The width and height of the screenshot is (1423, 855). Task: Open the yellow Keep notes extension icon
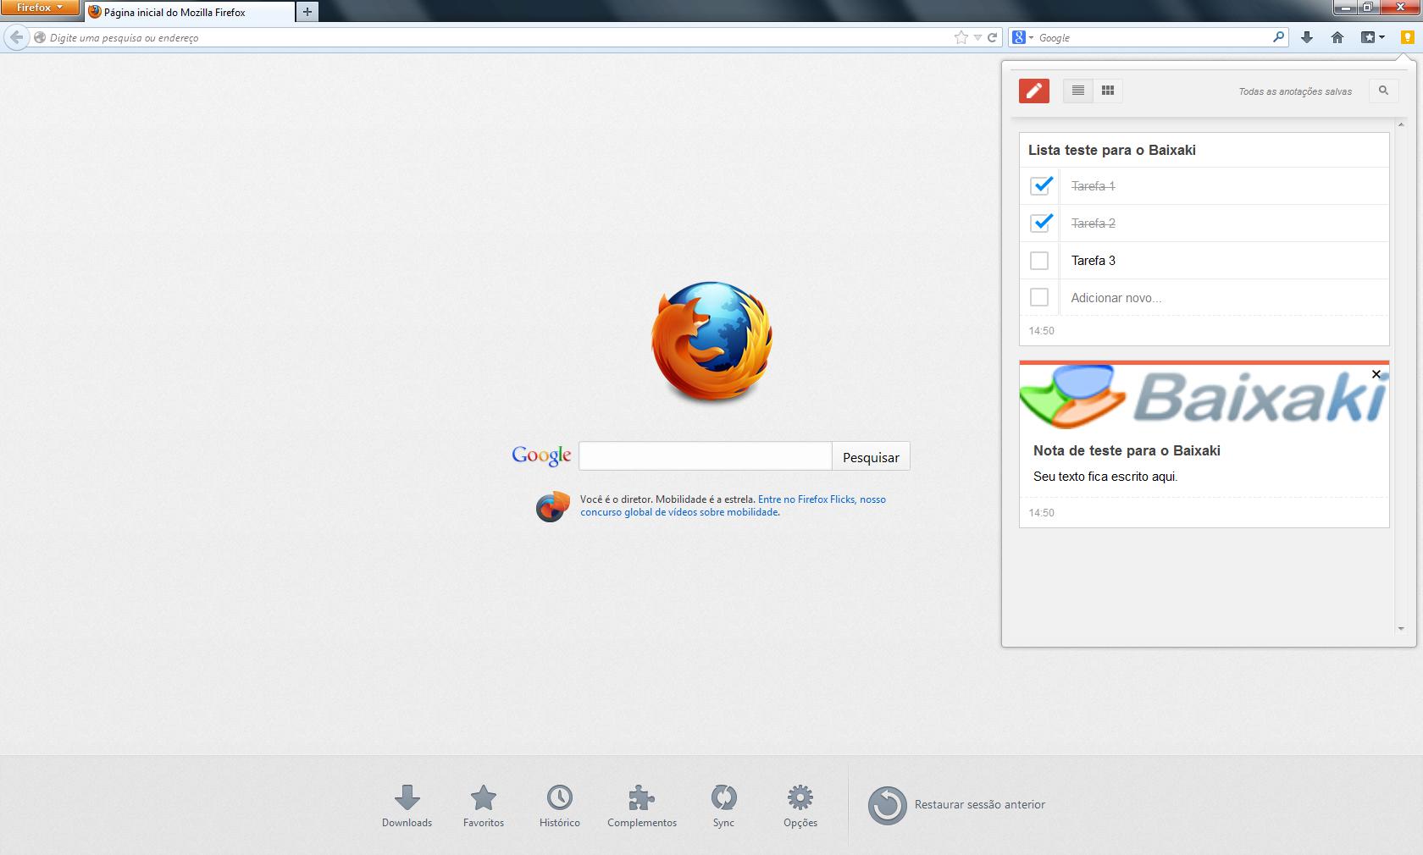(1407, 37)
